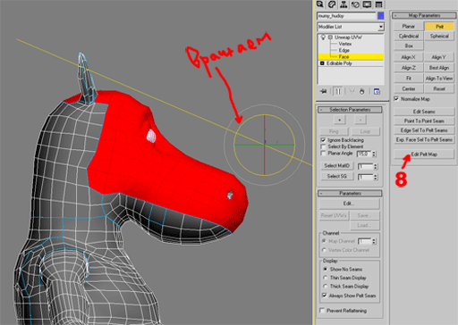Toggle Show End Result icon under modifier stack
Screen dimensions: 458x325
tap(338, 91)
